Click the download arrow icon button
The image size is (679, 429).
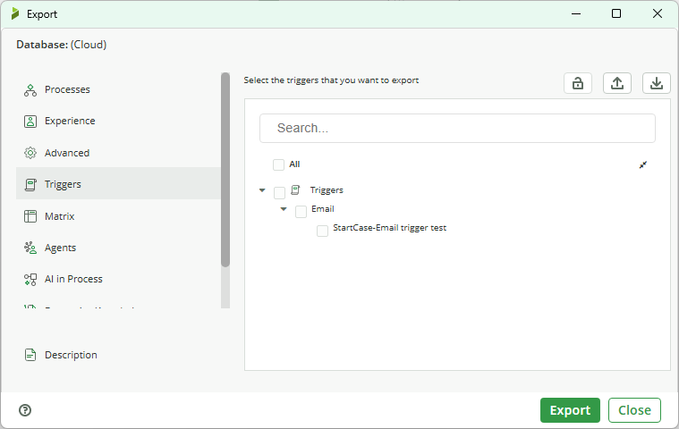(x=657, y=83)
